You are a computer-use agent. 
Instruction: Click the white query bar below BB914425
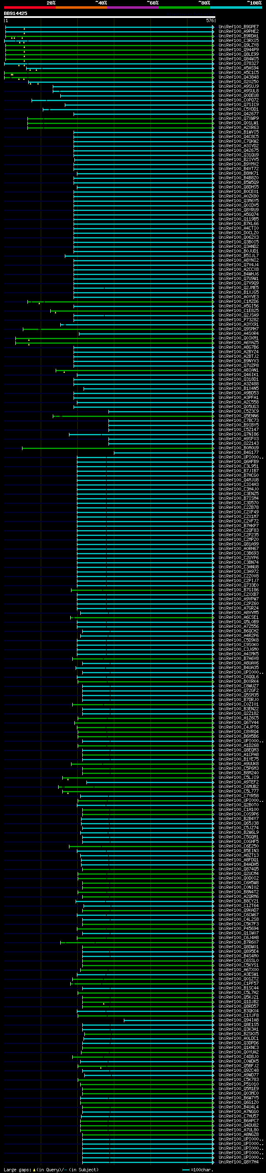(110, 17)
